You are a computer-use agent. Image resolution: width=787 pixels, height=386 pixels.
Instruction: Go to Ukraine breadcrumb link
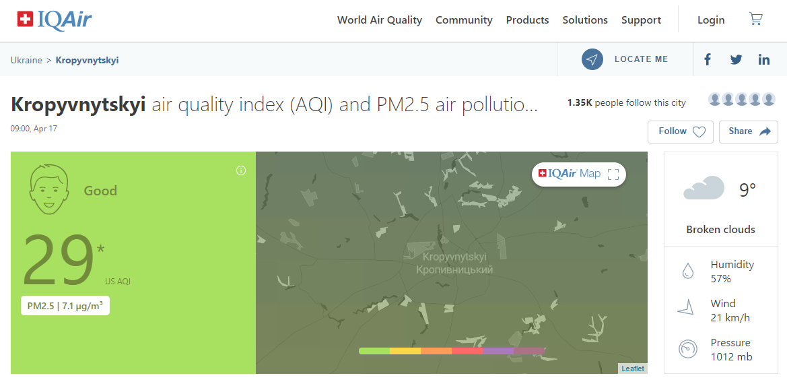pos(27,60)
